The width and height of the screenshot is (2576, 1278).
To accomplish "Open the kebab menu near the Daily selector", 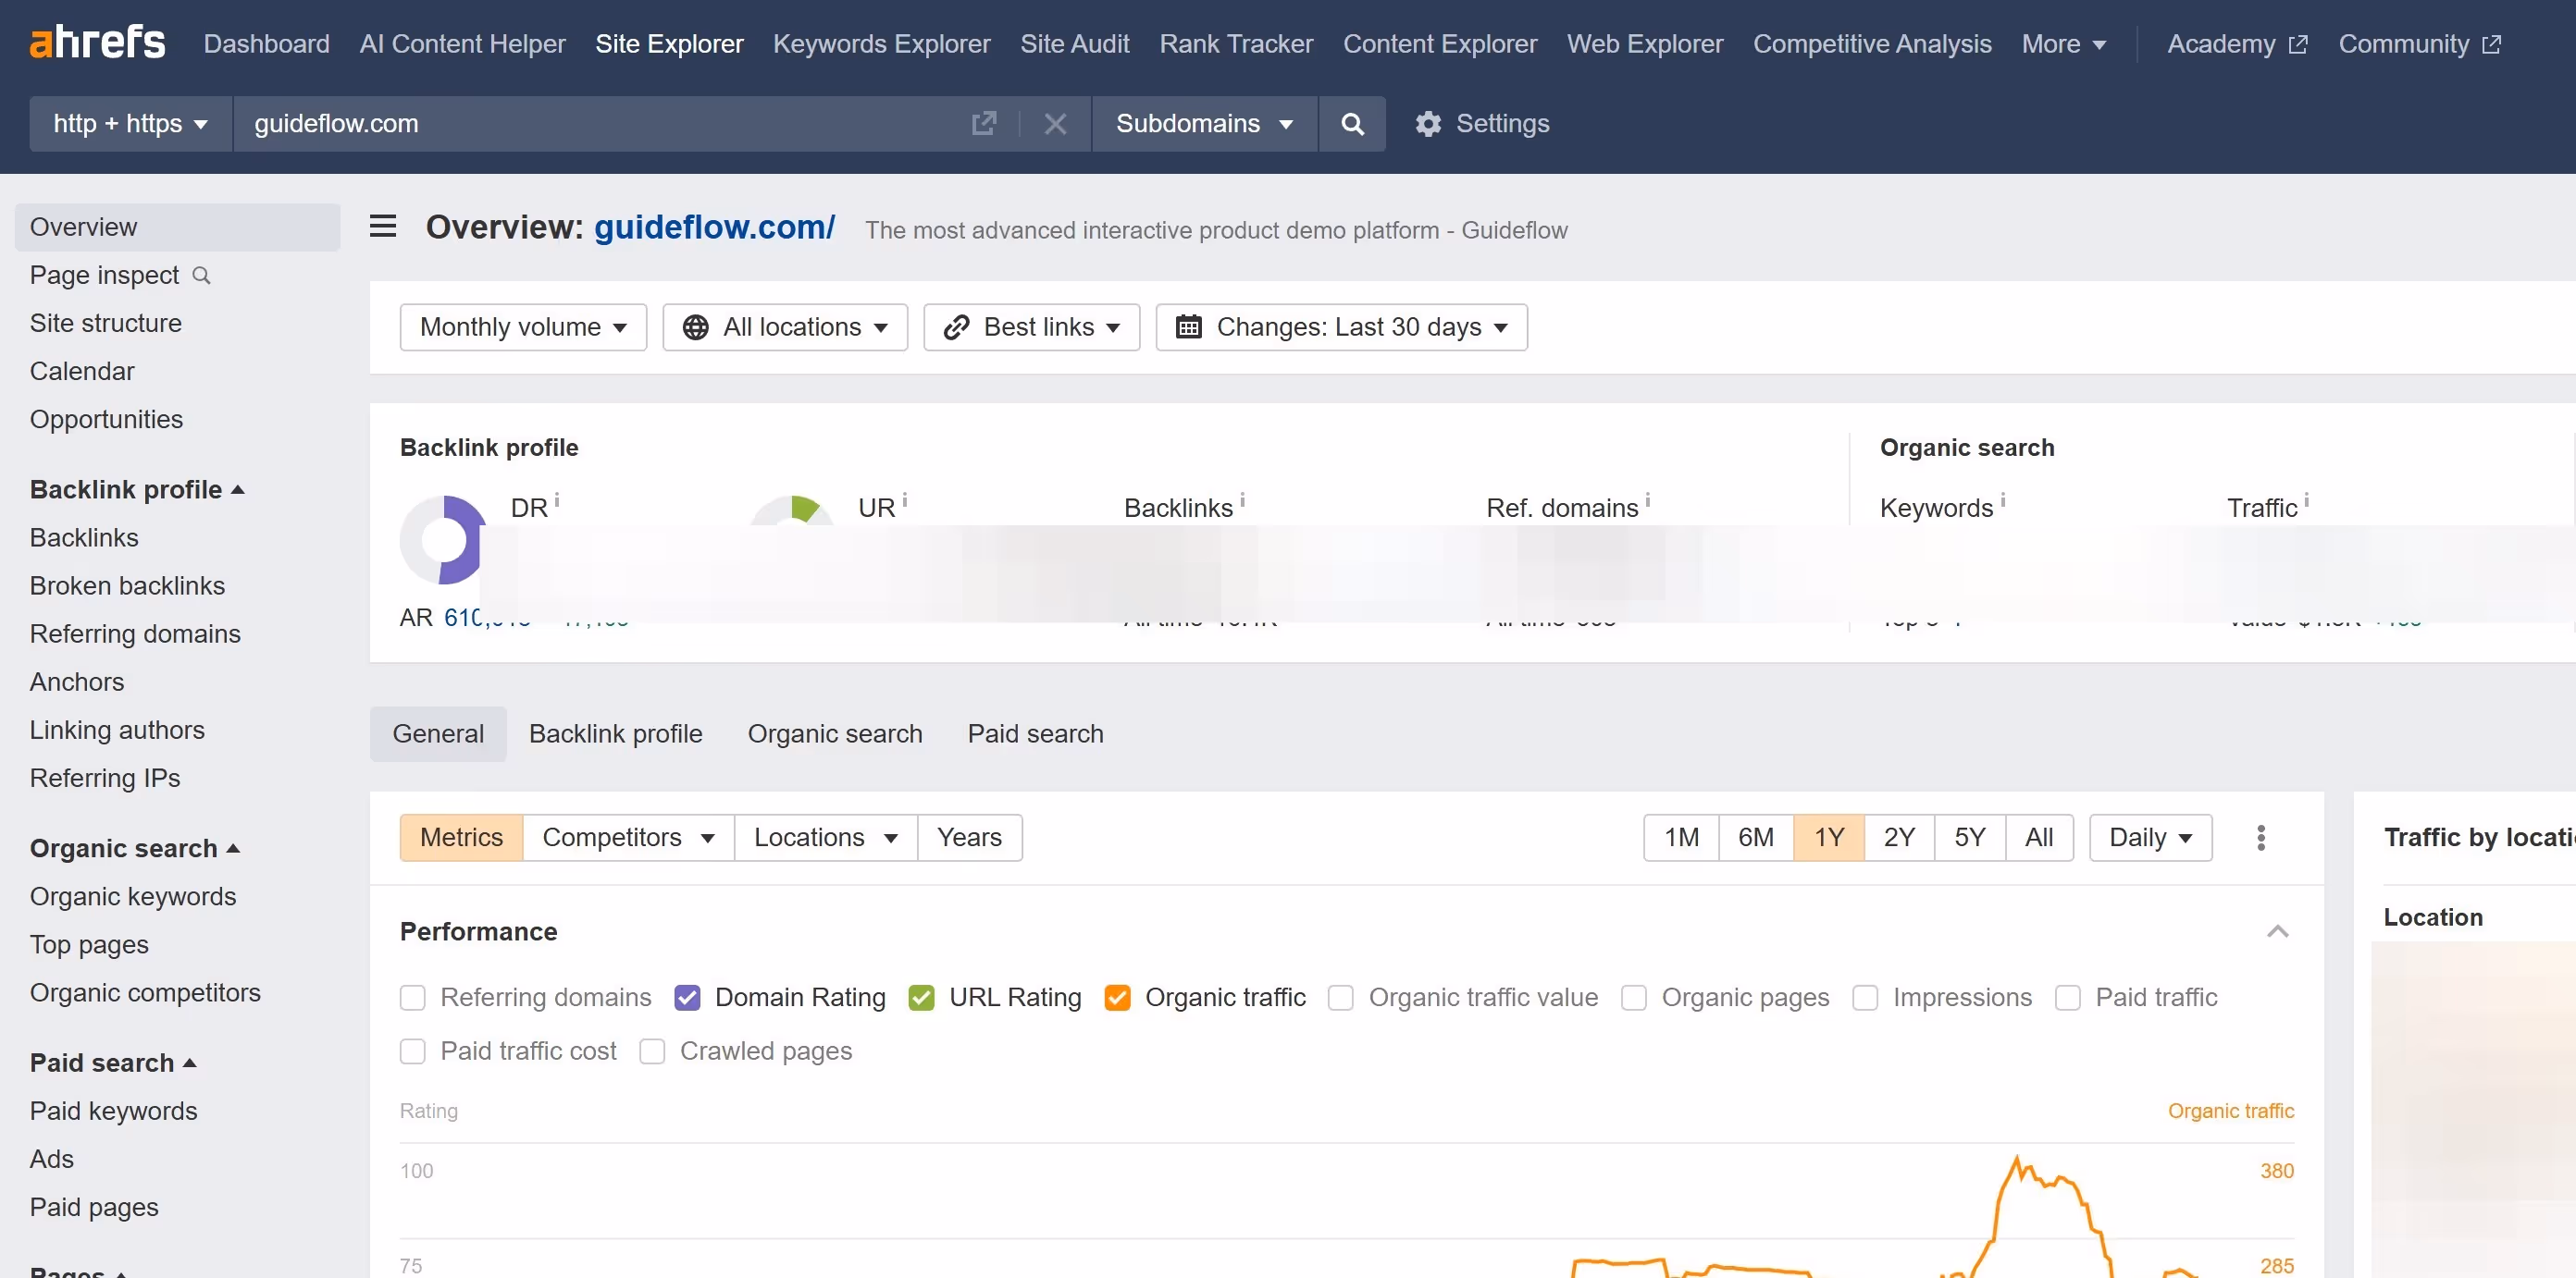I will (2261, 837).
